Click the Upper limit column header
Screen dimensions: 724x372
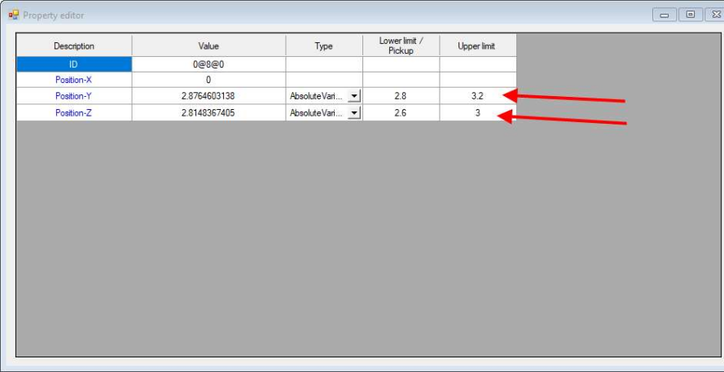click(478, 46)
